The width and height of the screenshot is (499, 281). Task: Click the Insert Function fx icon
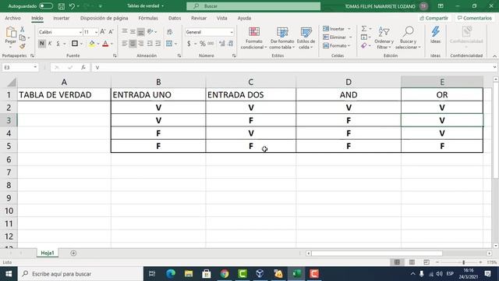[x=83, y=67]
